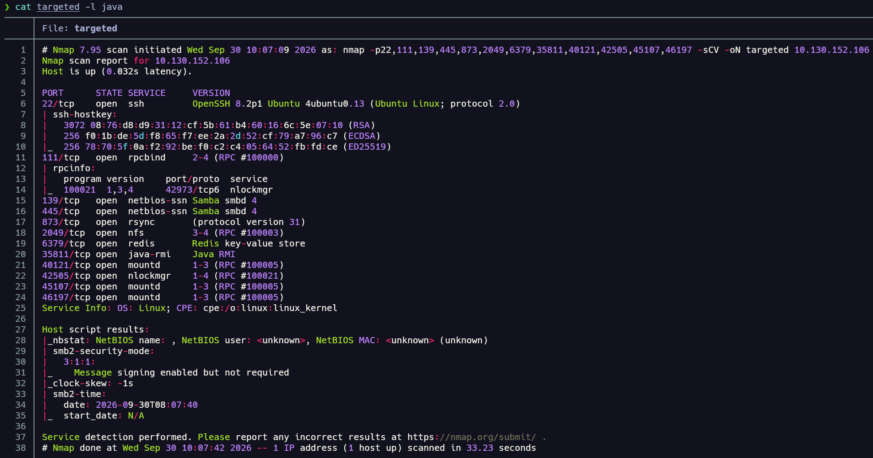This screenshot has height=458, width=873.
Task: Click '35811/tcp' port entry
Action: click(66, 254)
